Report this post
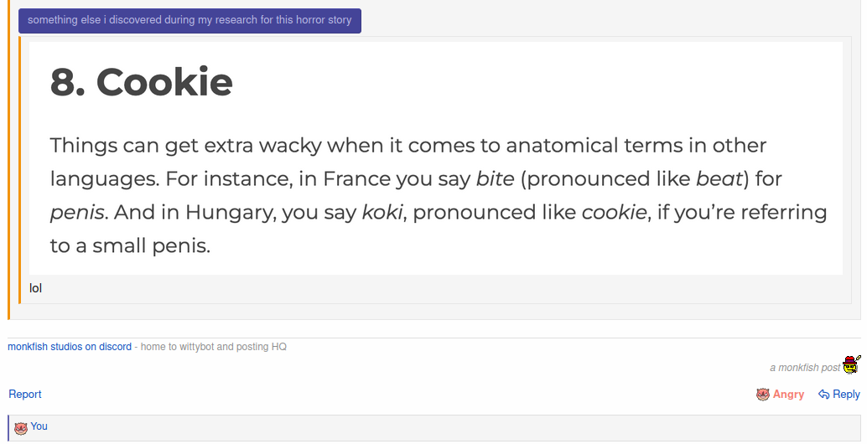The height and width of the screenshot is (444, 867). [x=25, y=395]
